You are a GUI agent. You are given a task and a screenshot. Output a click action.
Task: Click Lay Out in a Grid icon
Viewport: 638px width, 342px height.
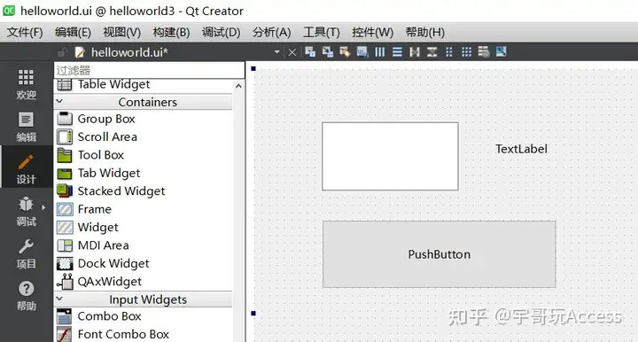466,52
